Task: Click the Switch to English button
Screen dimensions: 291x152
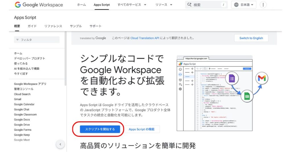Action: click(251, 38)
